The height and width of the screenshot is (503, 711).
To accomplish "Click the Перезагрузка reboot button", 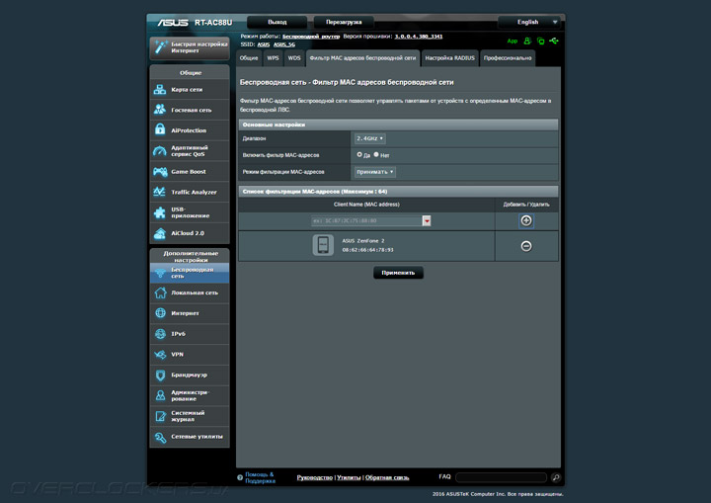I will [x=344, y=22].
